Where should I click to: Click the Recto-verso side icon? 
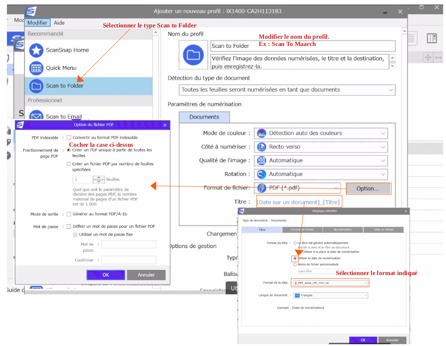coord(262,147)
